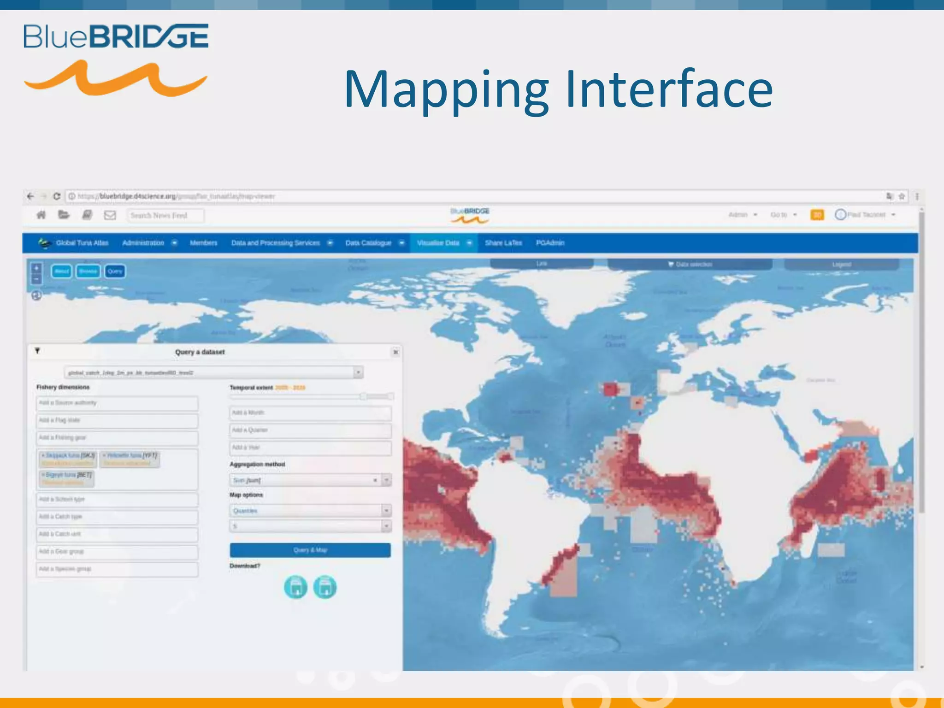944x708 pixels.
Task: Click the browser forward arrow
Action: coord(44,196)
